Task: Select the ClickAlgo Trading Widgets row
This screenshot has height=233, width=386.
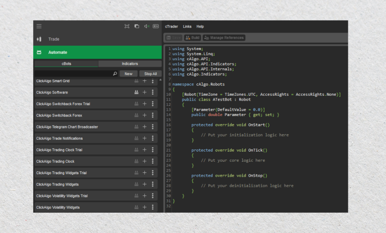Action: [x=96, y=184]
